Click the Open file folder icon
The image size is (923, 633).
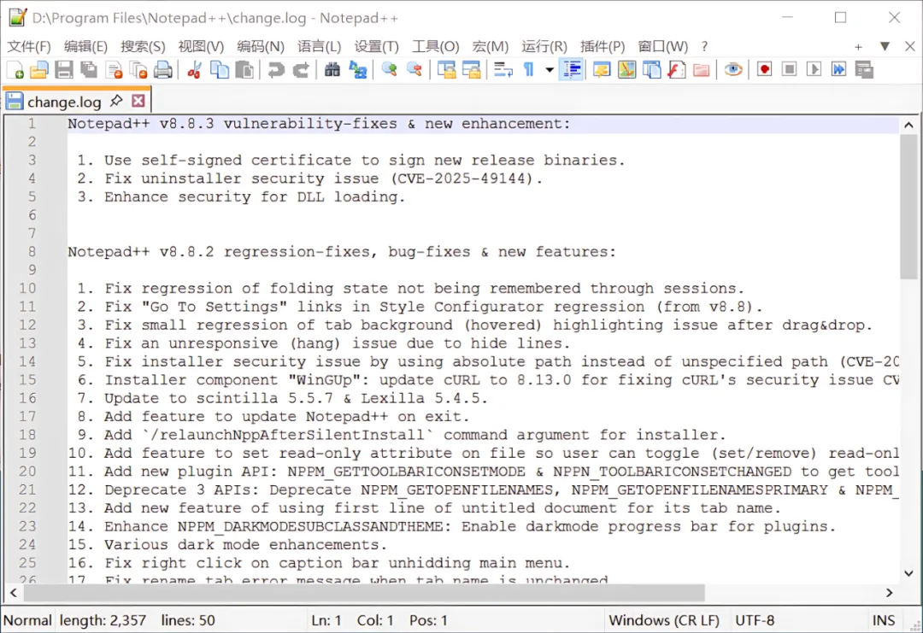click(38, 70)
